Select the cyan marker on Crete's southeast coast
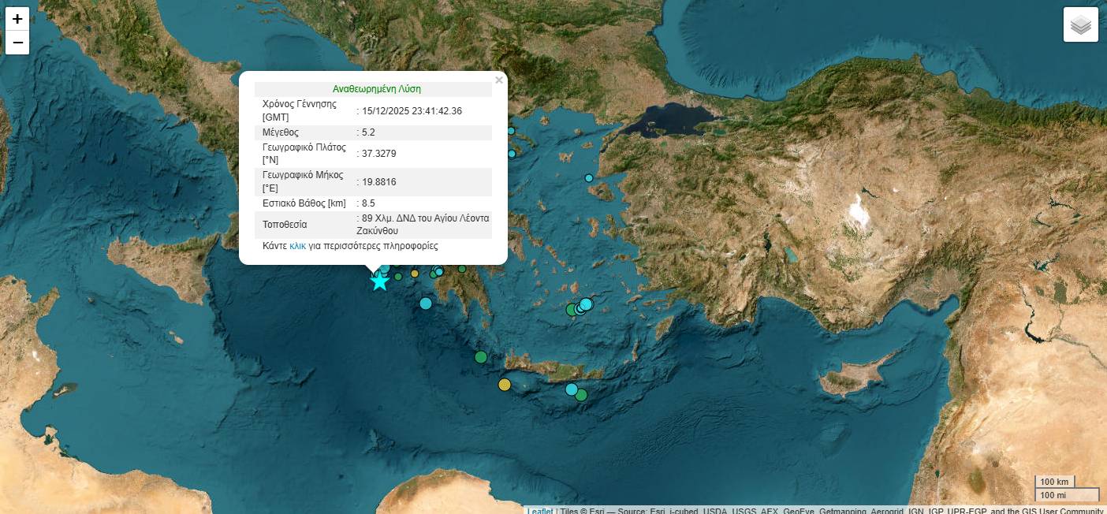 point(572,389)
